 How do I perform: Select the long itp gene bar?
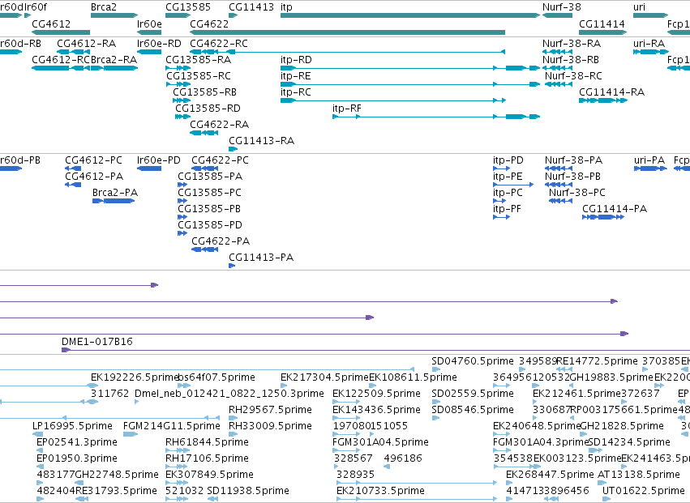point(410,15)
